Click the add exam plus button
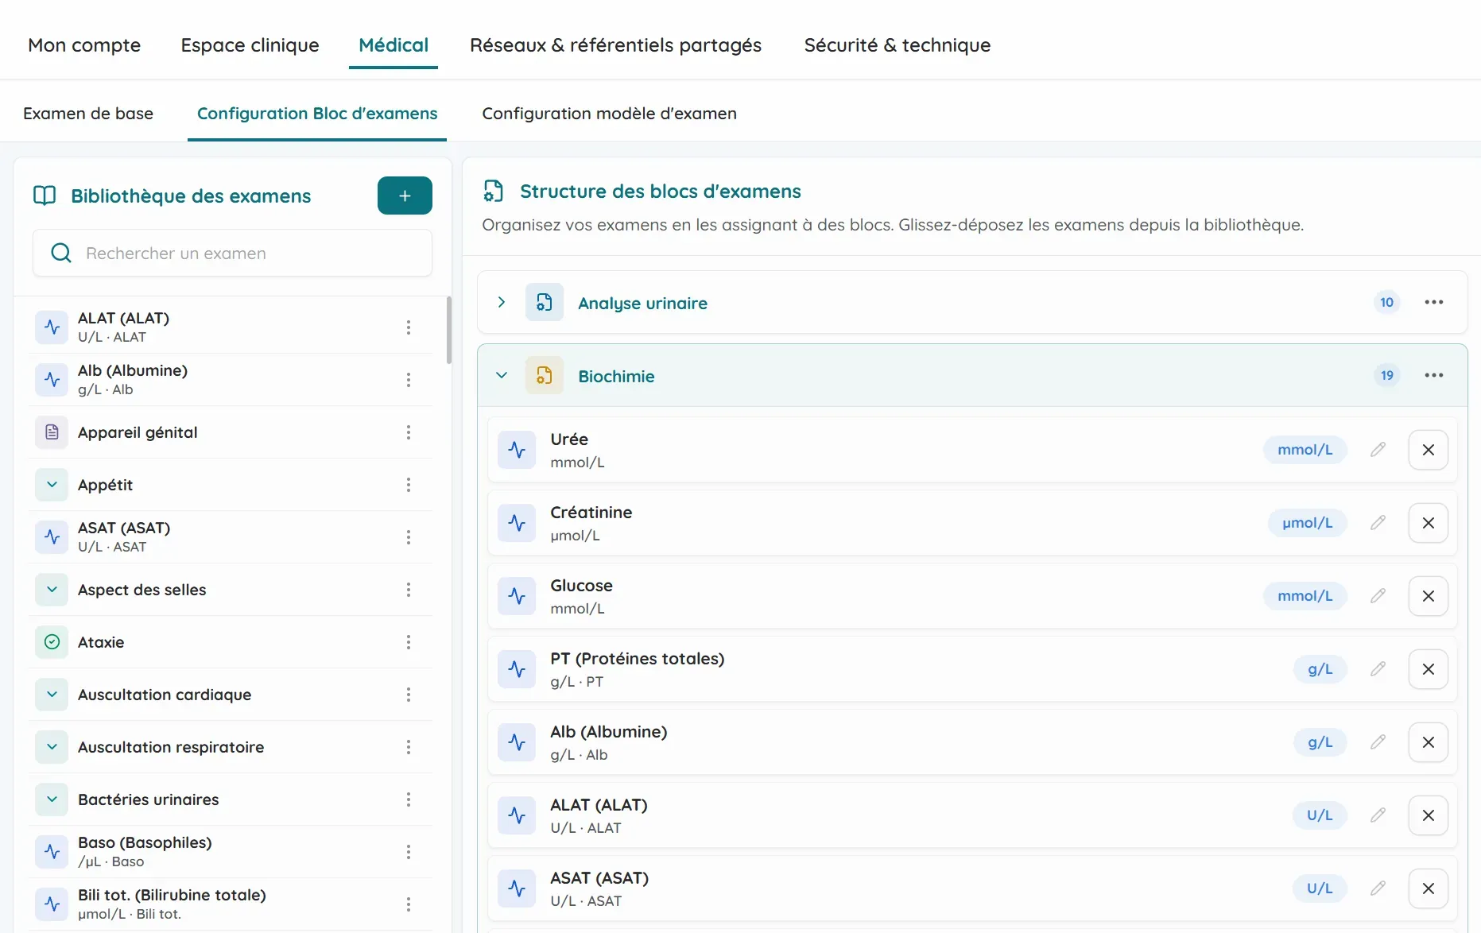The image size is (1481, 933). (x=405, y=196)
